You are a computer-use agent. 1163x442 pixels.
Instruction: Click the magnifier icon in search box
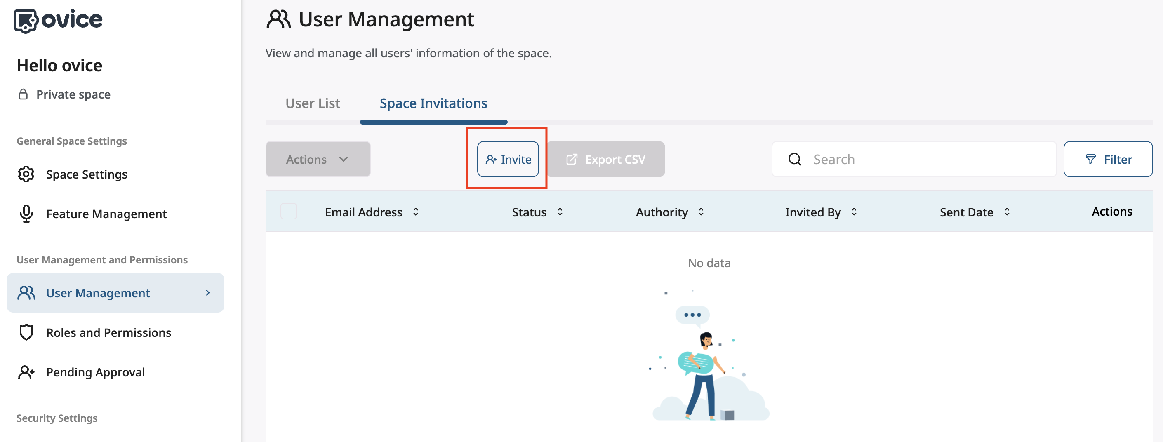(x=795, y=160)
